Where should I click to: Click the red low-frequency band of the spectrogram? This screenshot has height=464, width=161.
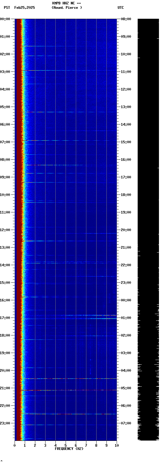tap(18, 230)
